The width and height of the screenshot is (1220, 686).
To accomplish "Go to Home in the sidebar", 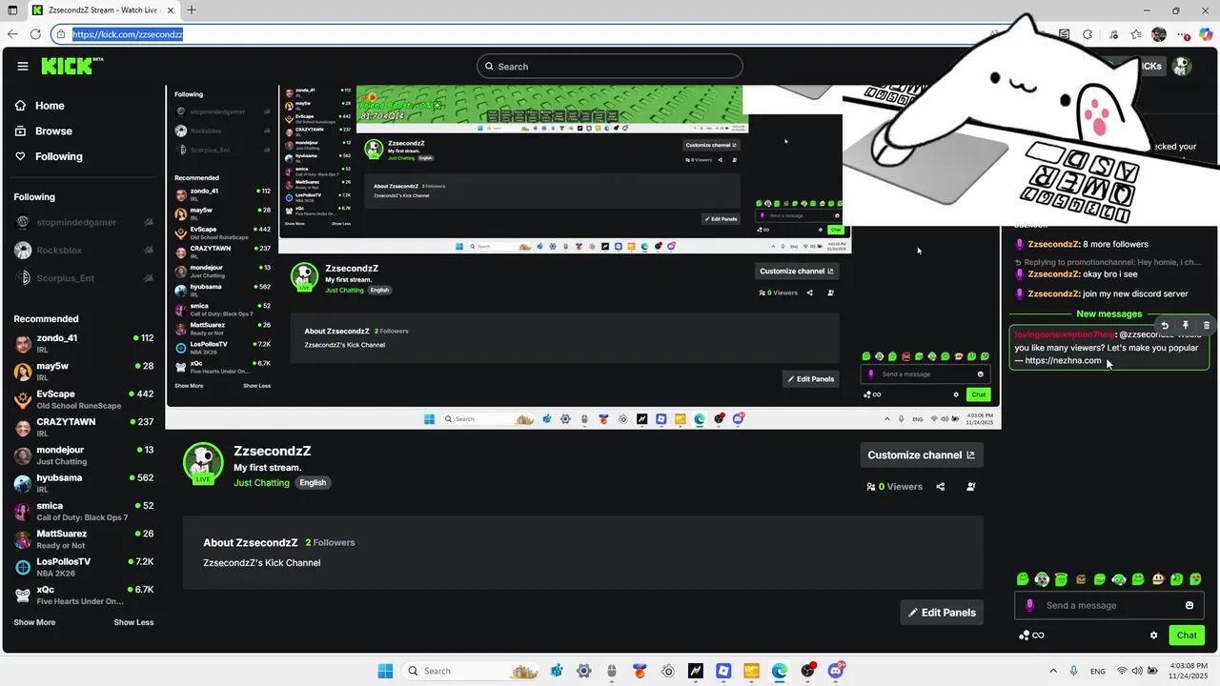I will [x=50, y=106].
